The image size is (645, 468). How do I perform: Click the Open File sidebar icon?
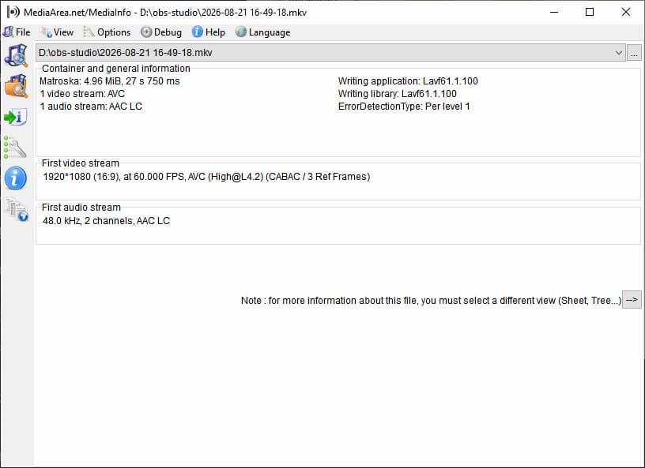click(16, 55)
